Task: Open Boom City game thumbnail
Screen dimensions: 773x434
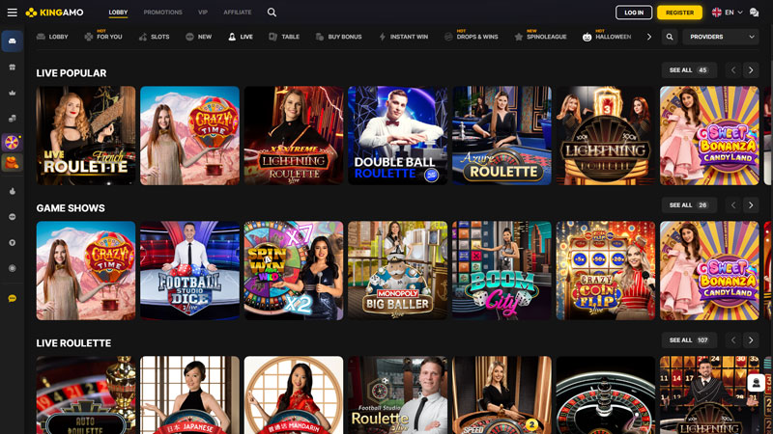Action: (501, 271)
